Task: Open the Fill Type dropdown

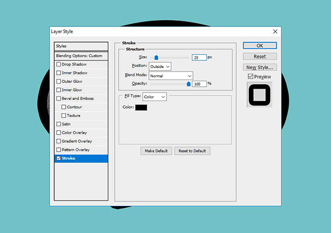Action: (x=154, y=97)
